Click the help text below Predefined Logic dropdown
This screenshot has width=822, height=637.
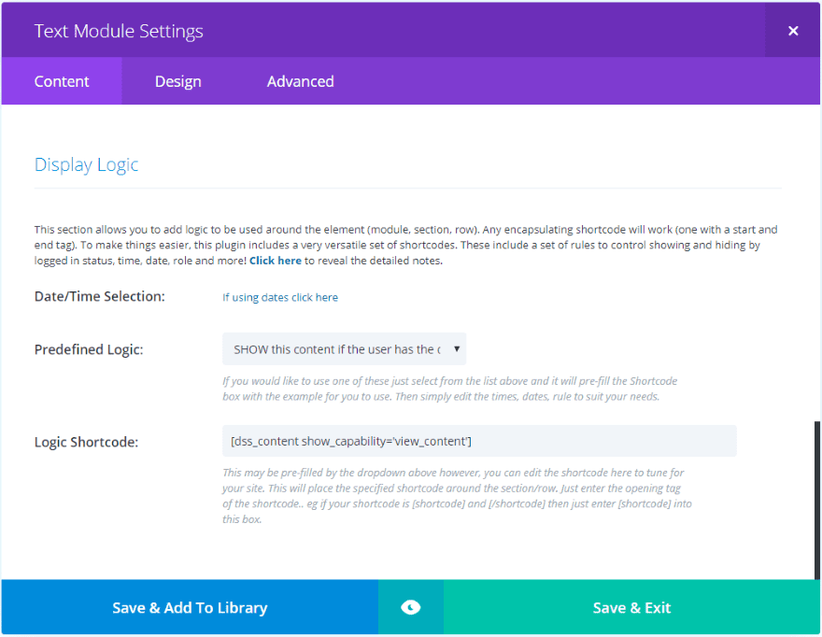pyautogui.click(x=449, y=389)
